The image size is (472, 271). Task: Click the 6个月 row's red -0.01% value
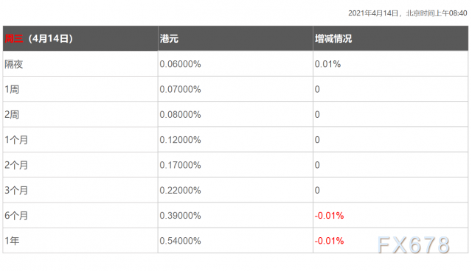[329, 216]
